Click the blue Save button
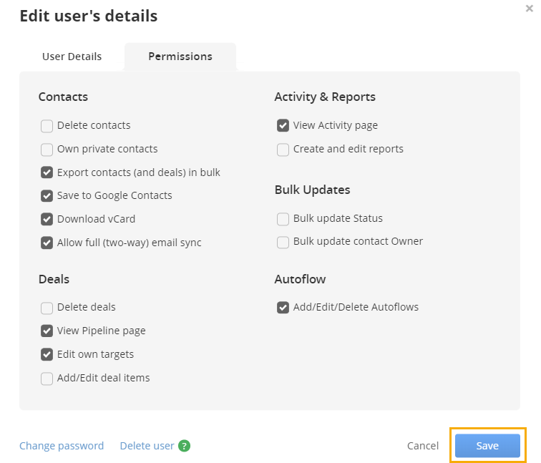This screenshot has width=541, height=463. 487,446
